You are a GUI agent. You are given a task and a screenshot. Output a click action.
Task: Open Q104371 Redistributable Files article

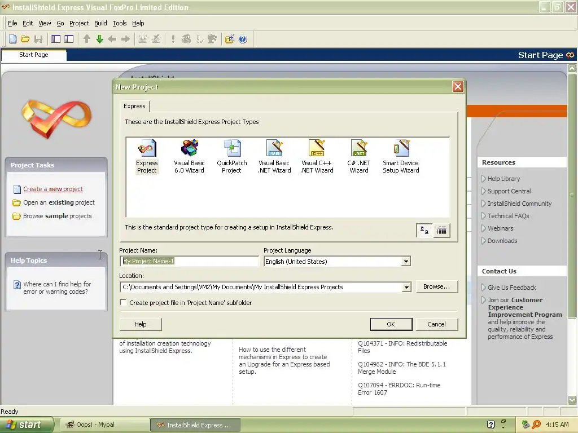coord(402,347)
